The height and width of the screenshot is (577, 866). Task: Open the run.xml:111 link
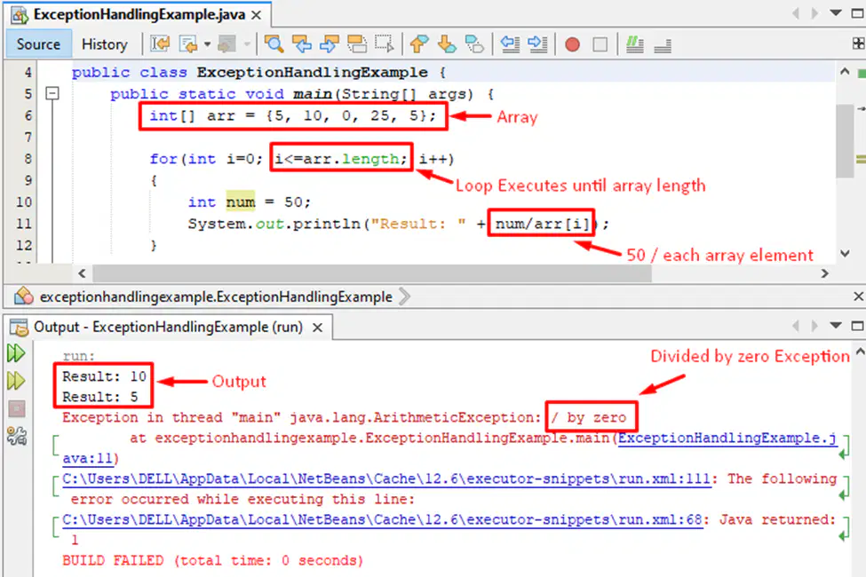pyautogui.click(x=386, y=478)
